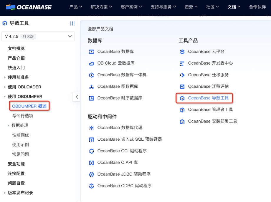This screenshot has height=202, width=271.
Task: Click the three-bar menu icon beside 导数工具
Action: 72,23
